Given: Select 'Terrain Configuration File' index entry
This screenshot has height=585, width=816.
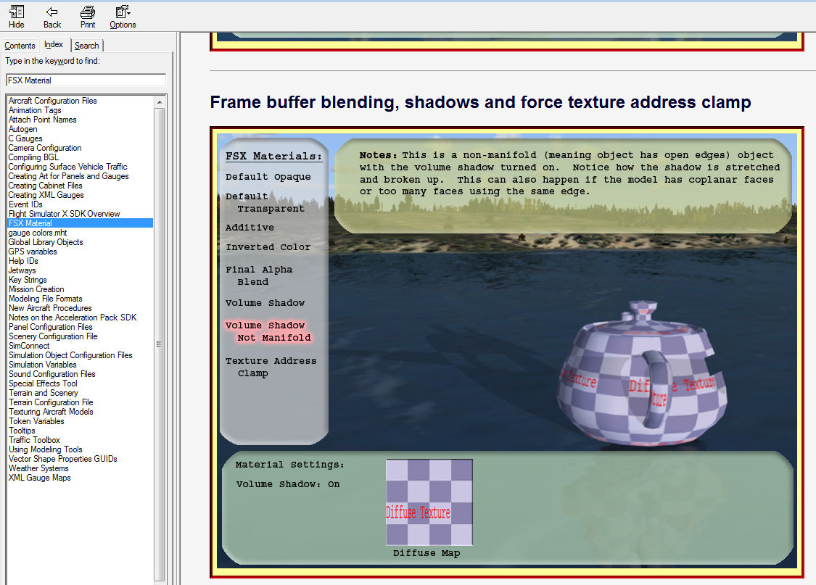Looking at the screenshot, I should coord(51,402).
